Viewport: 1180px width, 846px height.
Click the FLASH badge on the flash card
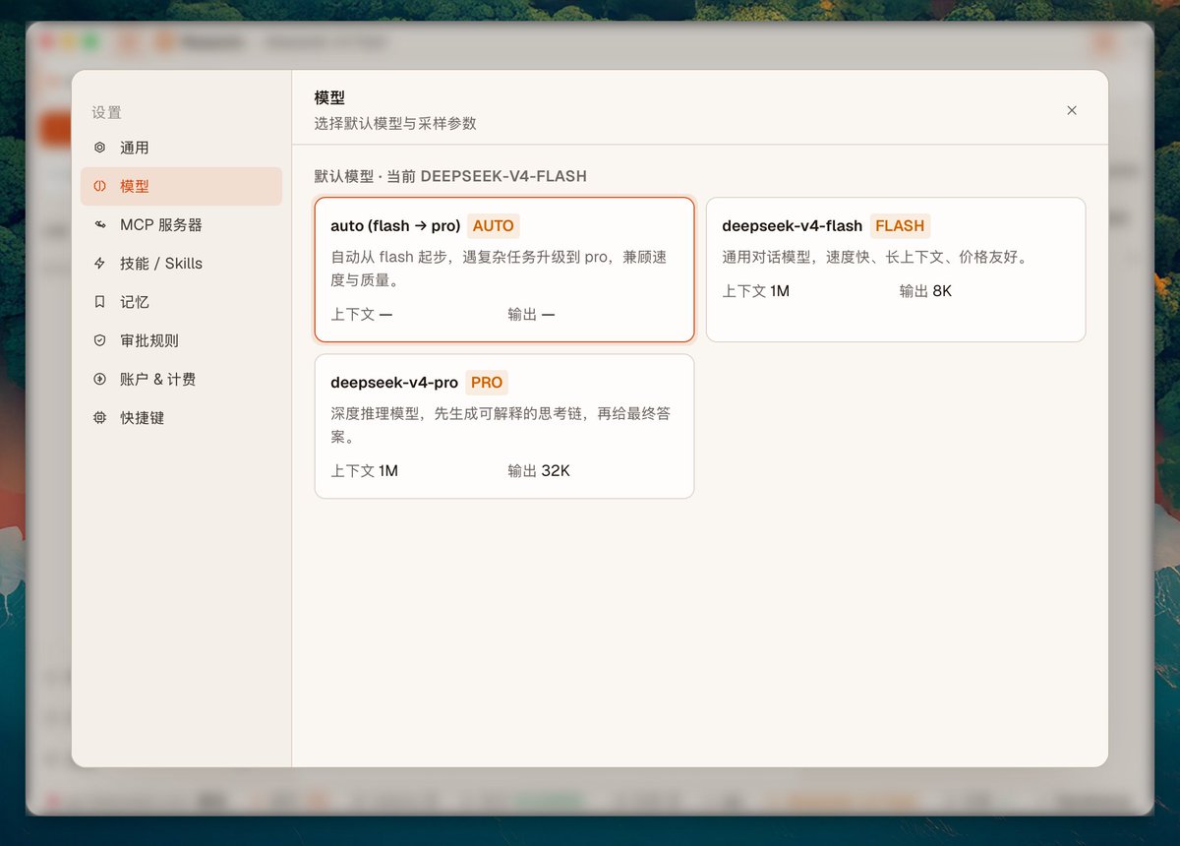pos(900,225)
